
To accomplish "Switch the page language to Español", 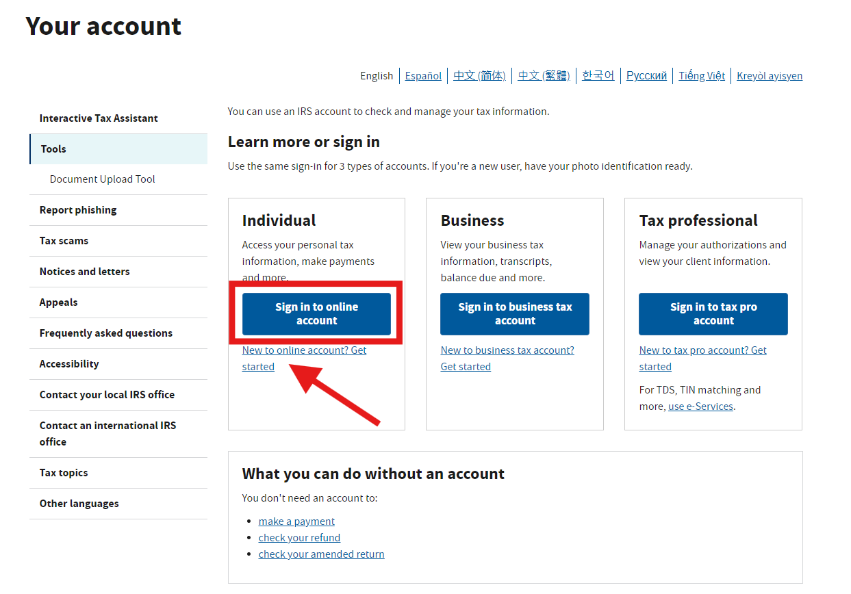I will (423, 75).
